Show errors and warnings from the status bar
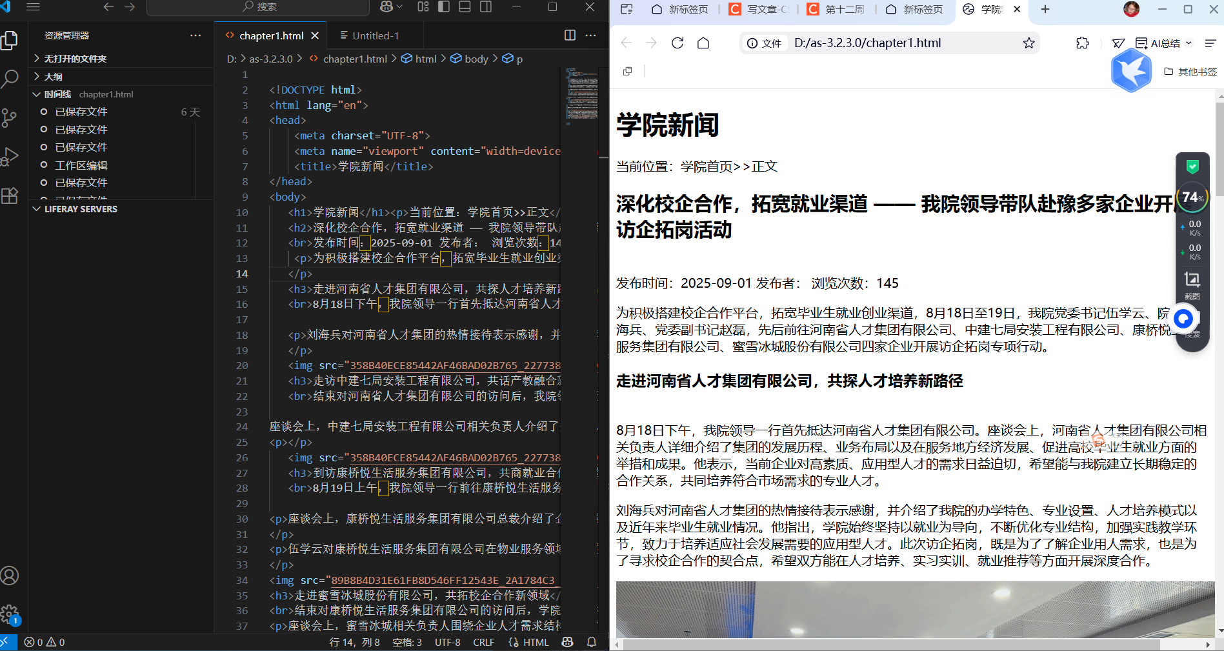Viewport: 1224px width, 651px height. pos(45,643)
